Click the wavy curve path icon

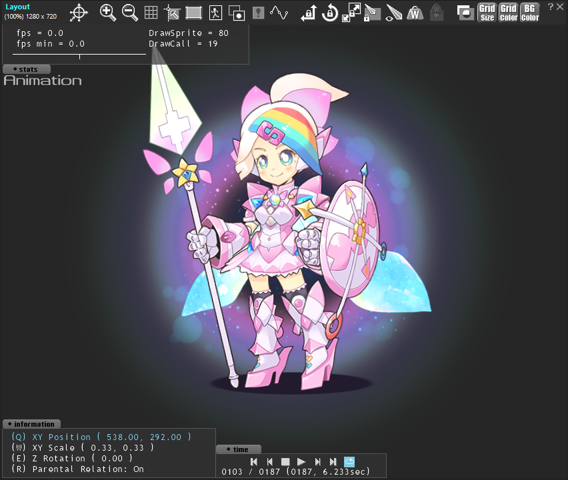(x=279, y=13)
